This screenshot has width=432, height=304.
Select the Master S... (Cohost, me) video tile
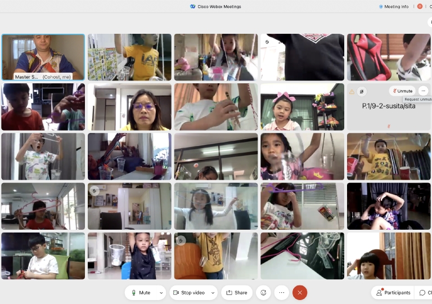[43, 57]
